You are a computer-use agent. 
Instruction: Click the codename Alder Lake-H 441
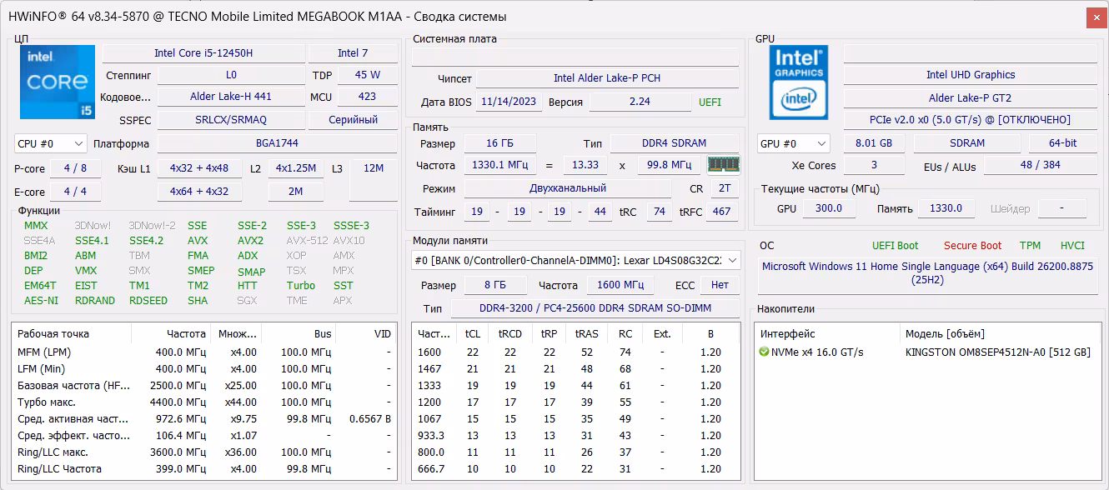point(231,97)
